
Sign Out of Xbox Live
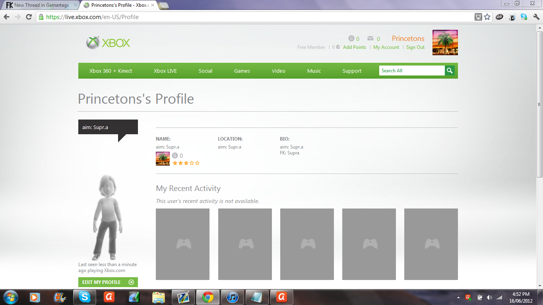415,47
